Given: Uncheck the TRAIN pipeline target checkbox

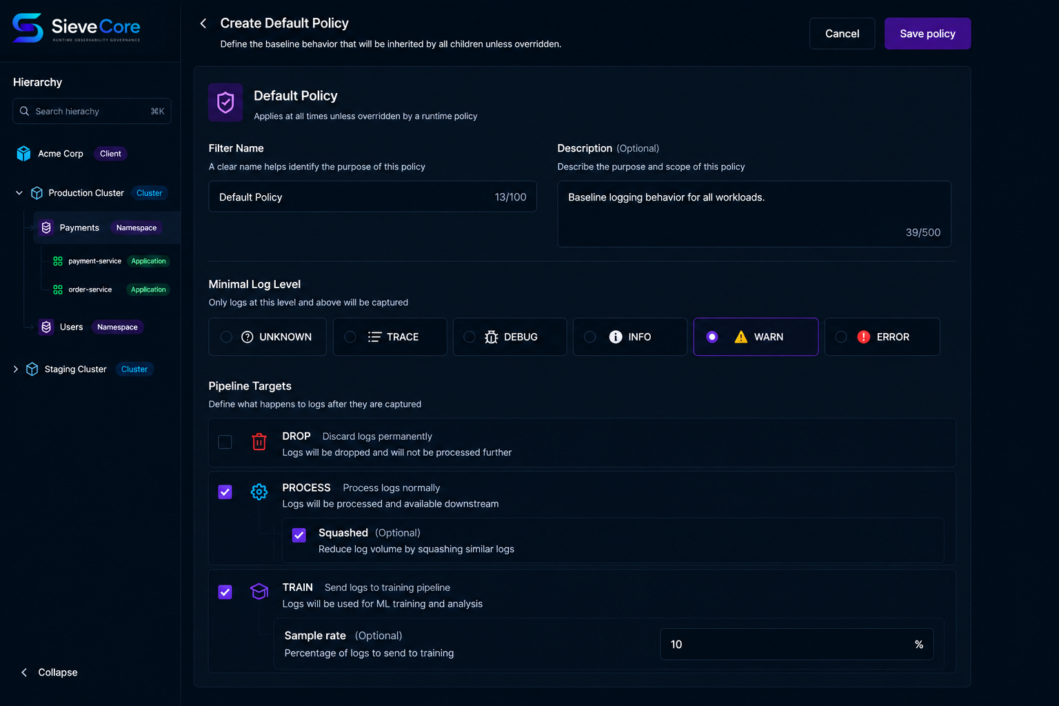Looking at the screenshot, I should pos(225,592).
